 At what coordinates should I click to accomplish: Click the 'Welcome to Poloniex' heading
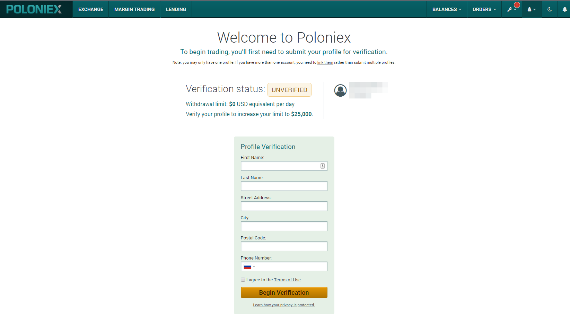(x=284, y=37)
